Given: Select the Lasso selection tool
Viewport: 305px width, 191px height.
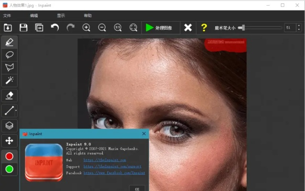Looking at the screenshot, I should (x=9, y=54).
